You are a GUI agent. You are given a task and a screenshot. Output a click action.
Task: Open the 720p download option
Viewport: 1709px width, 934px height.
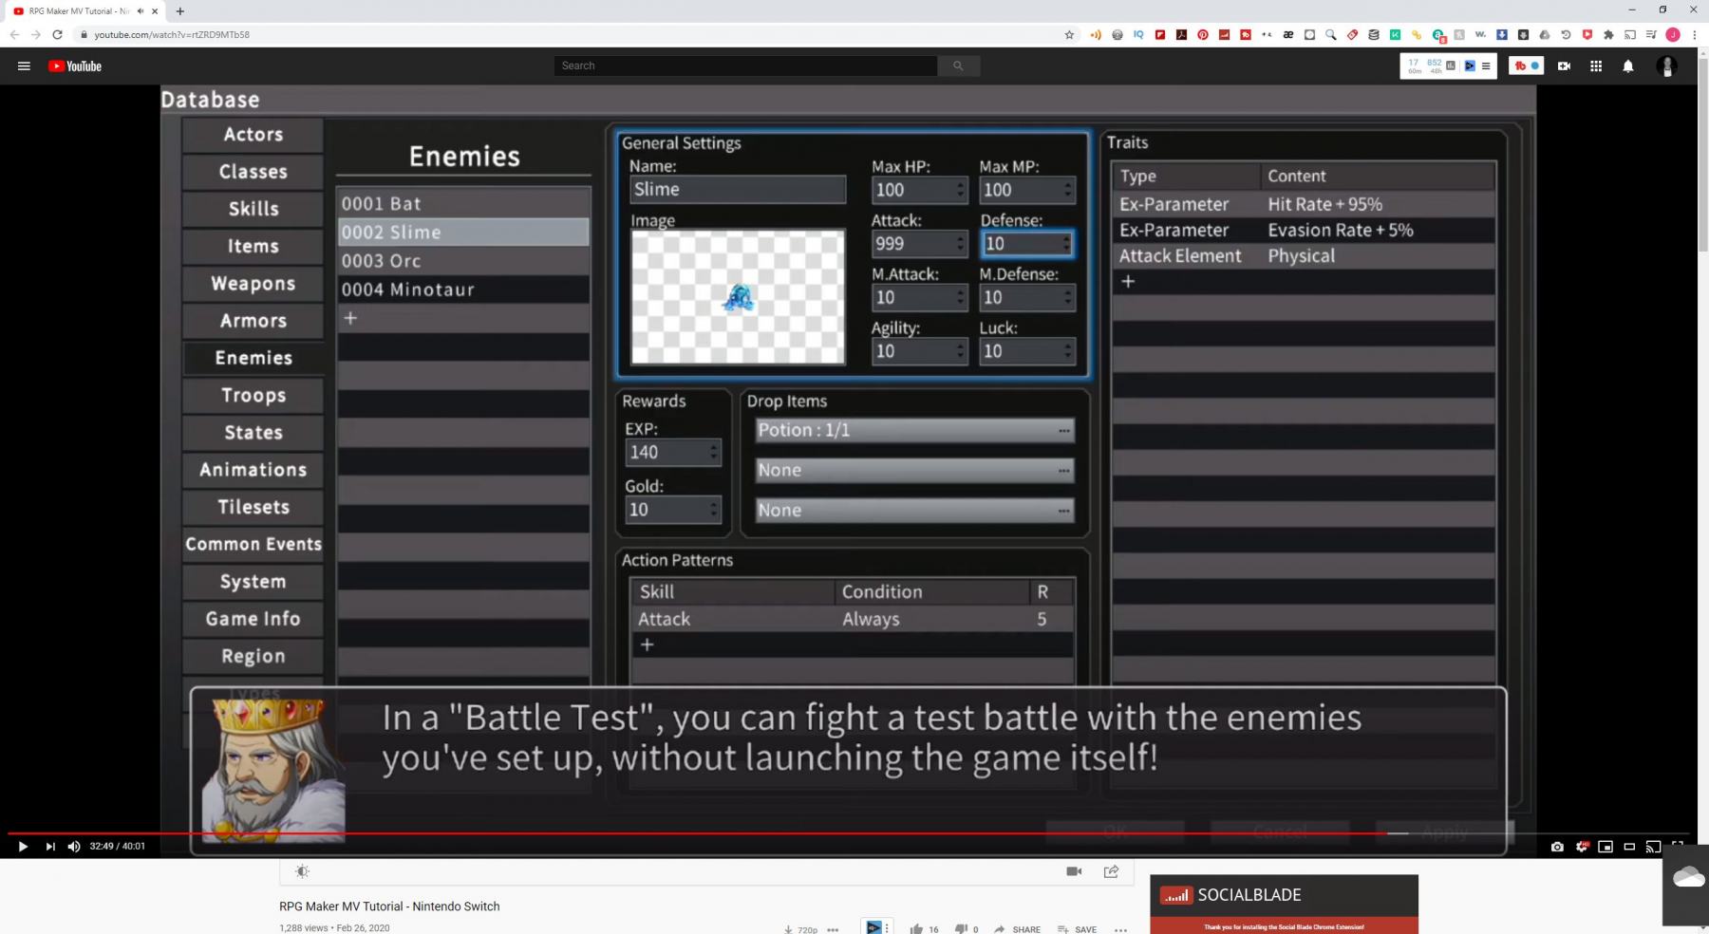(800, 929)
